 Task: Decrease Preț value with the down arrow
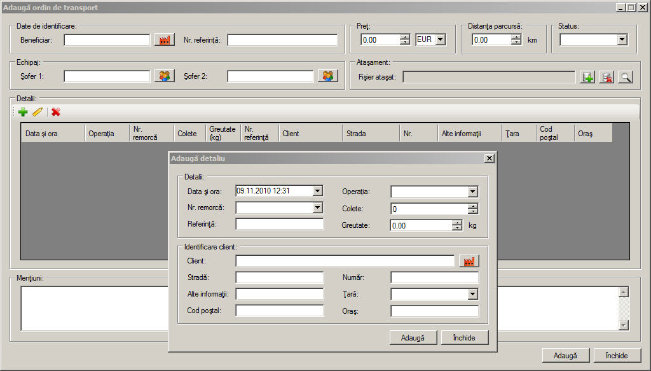tap(405, 42)
